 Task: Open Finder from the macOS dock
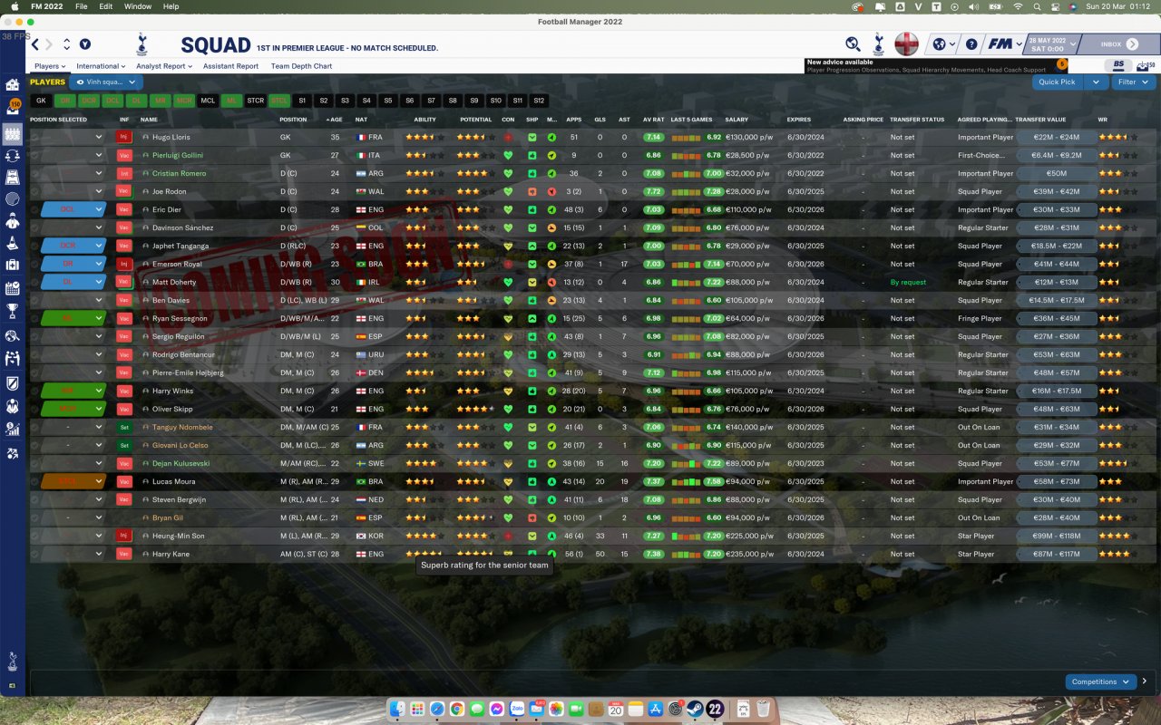tap(397, 709)
